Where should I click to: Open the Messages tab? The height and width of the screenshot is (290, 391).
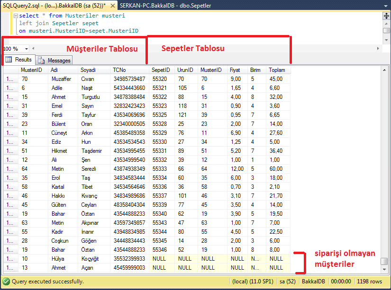(x=55, y=61)
